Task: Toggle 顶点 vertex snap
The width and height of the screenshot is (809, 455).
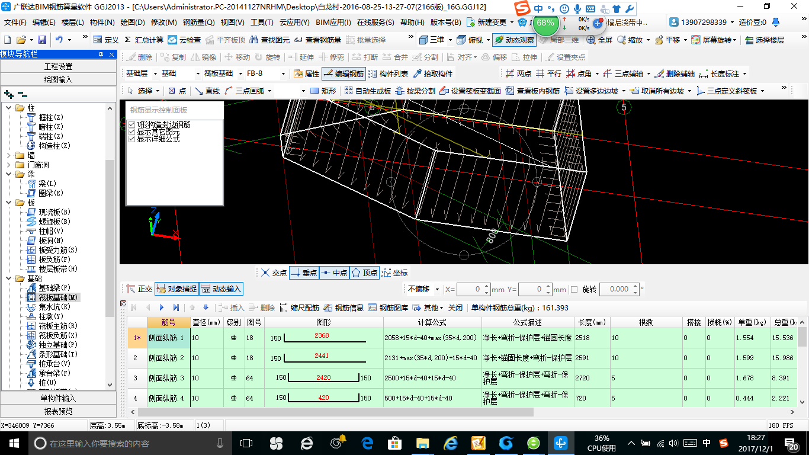Action: (x=364, y=273)
